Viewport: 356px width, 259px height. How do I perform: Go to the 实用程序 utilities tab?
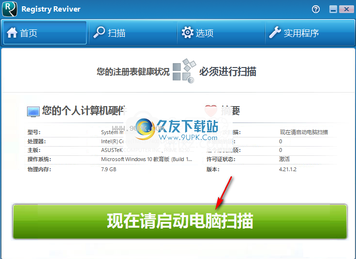(x=310, y=33)
